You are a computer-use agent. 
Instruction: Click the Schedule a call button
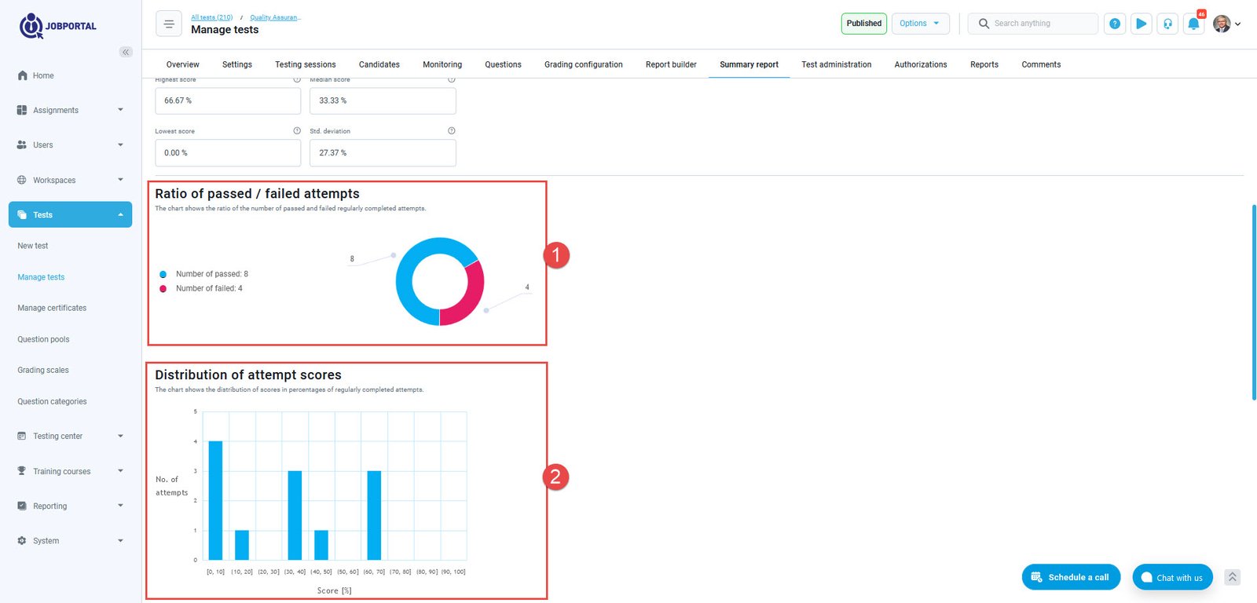click(x=1070, y=577)
